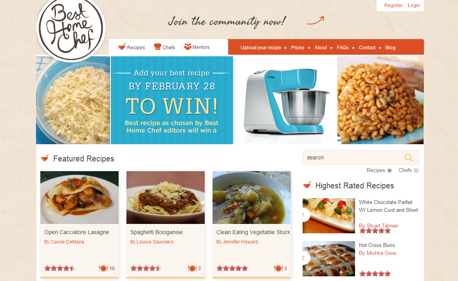Screen dimensions: 458x281
Task: Click the red arrow near Join the community
Action: pyautogui.click(x=316, y=20)
